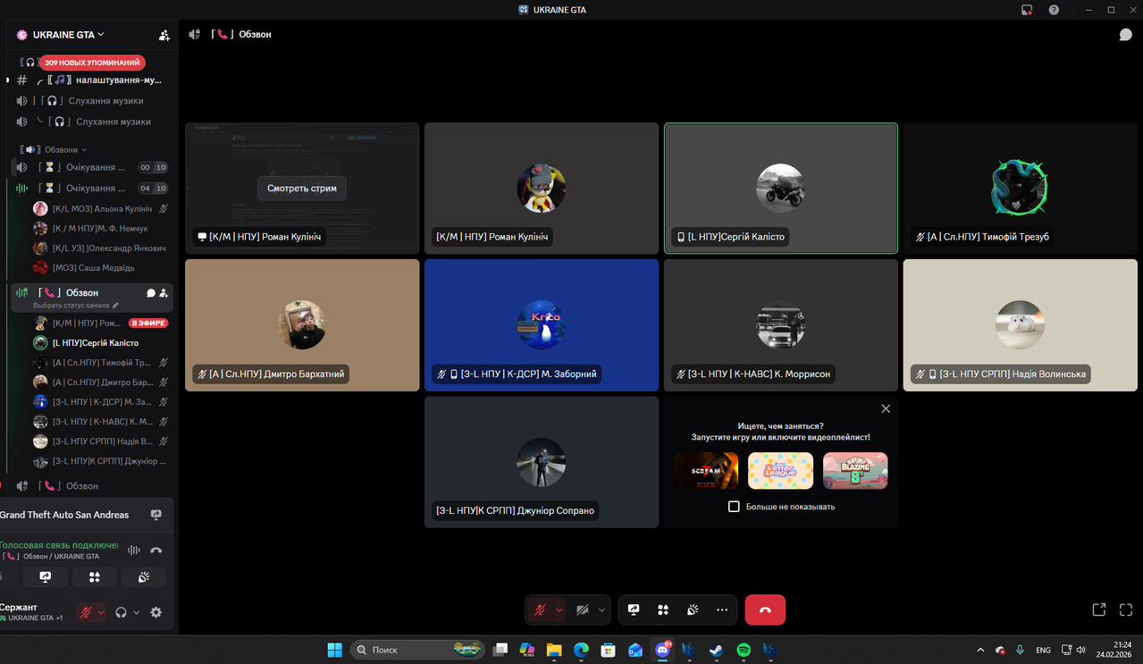Open more options ellipsis in call toolbar

(x=722, y=609)
